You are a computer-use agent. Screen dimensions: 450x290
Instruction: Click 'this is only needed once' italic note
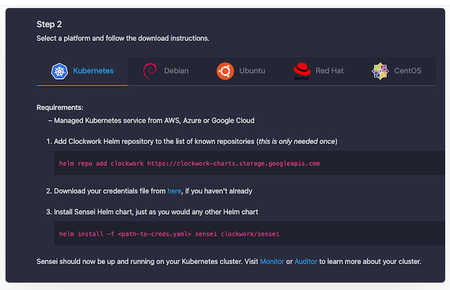tap(297, 142)
